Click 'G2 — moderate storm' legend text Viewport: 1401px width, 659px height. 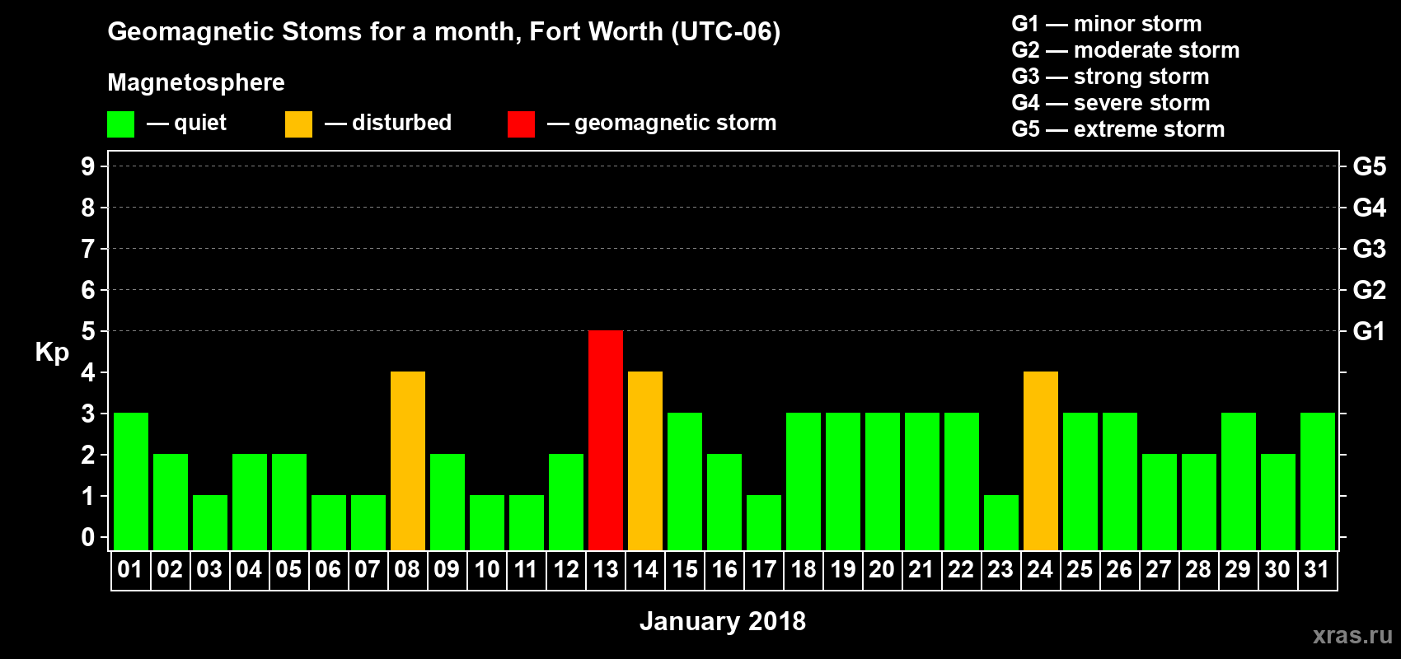coord(1126,50)
